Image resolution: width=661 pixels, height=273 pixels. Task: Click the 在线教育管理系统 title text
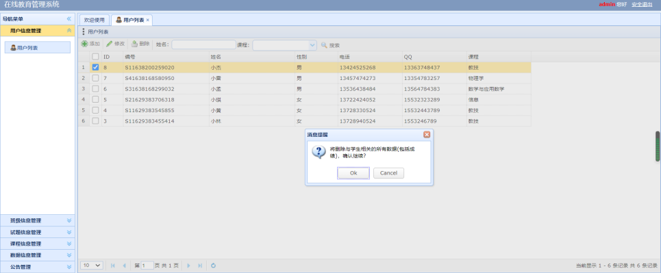click(x=32, y=5)
